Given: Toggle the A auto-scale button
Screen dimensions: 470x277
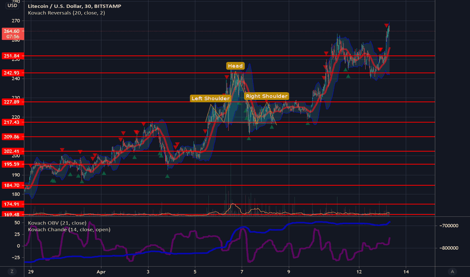Looking at the screenshot, I should pyautogui.click(x=452, y=271).
